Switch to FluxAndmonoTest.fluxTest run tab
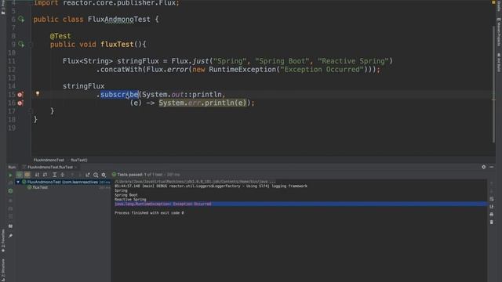 [x=49, y=167]
